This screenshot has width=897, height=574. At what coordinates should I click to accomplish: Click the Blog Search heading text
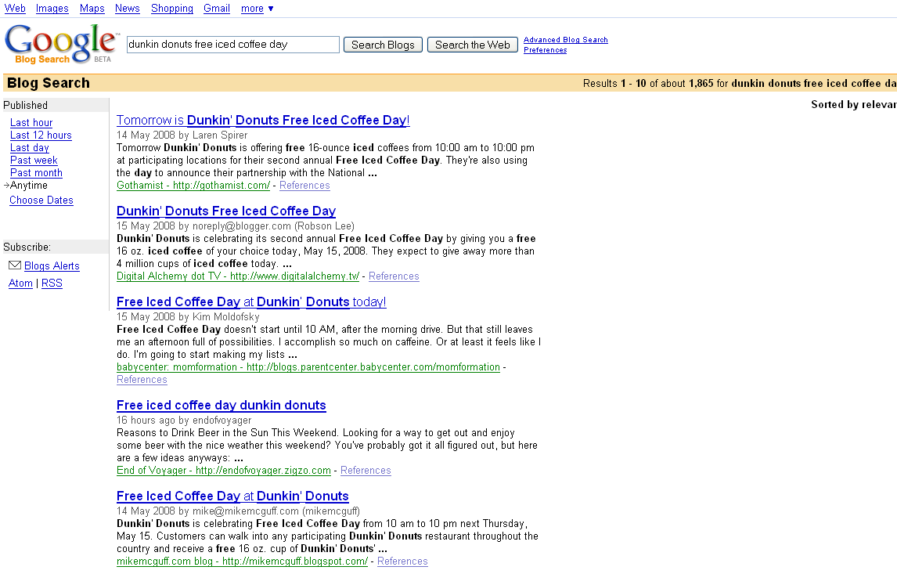coord(49,83)
